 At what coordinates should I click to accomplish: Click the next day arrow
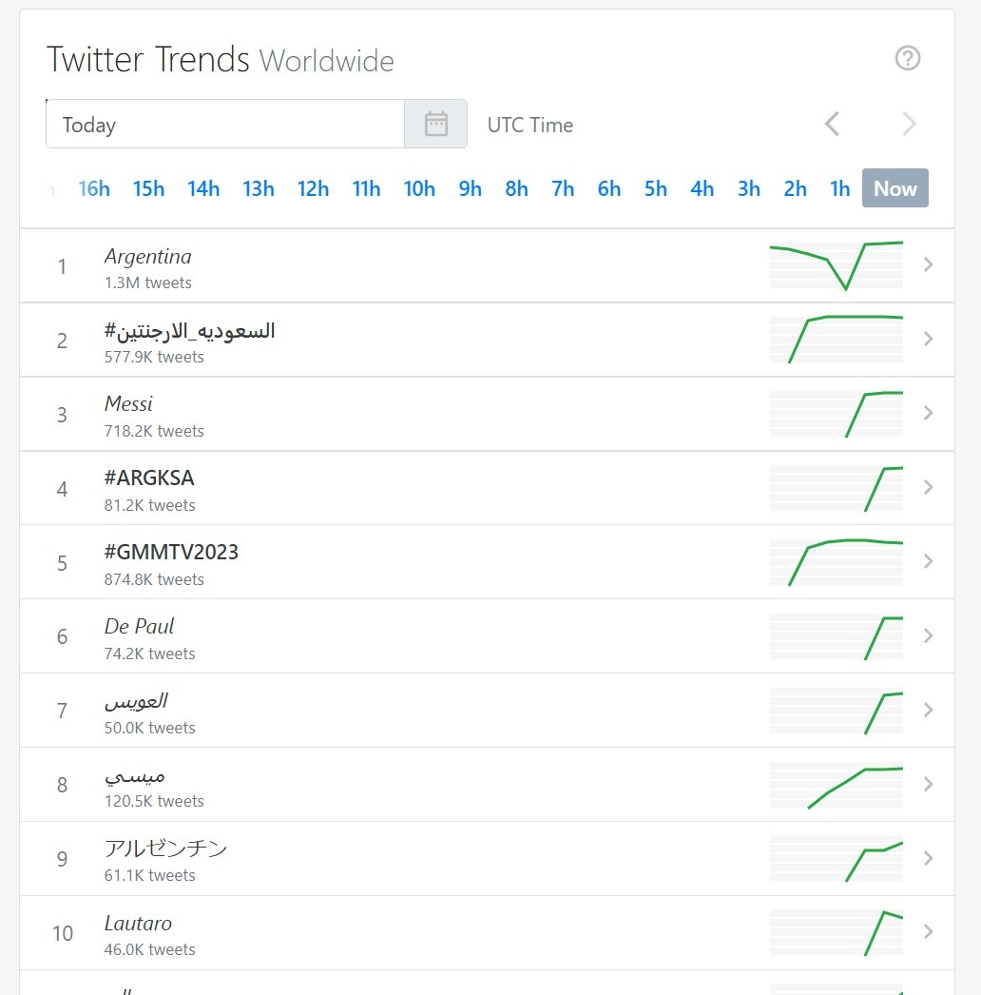[909, 124]
